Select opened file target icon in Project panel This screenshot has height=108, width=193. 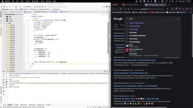(11, 12)
